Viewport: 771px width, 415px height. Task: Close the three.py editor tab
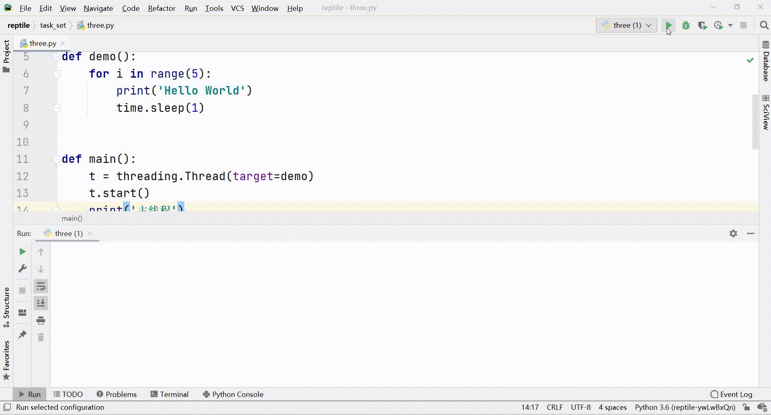(63, 43)
